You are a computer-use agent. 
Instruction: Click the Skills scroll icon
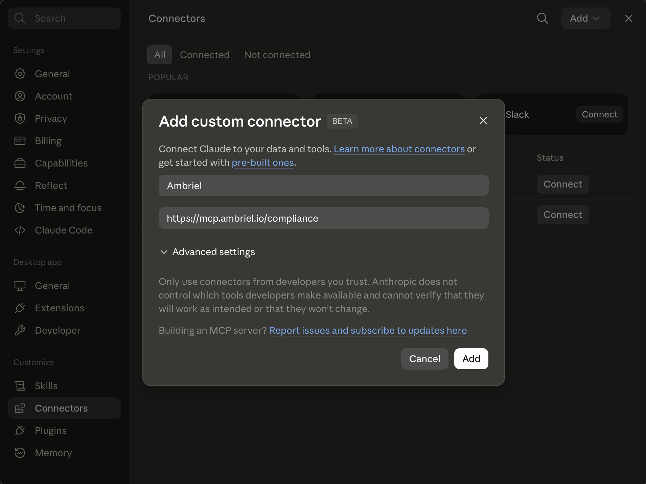(x=20, y=386)
